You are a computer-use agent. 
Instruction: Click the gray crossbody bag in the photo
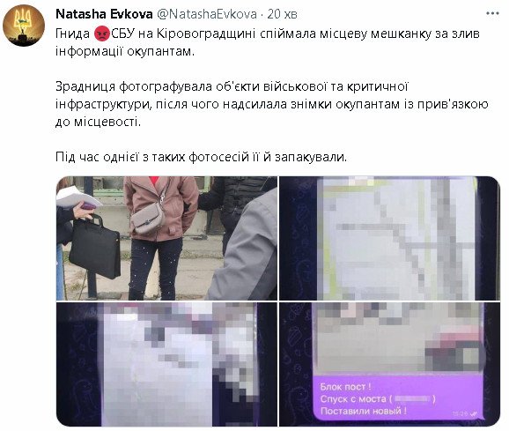pos(148,219)
